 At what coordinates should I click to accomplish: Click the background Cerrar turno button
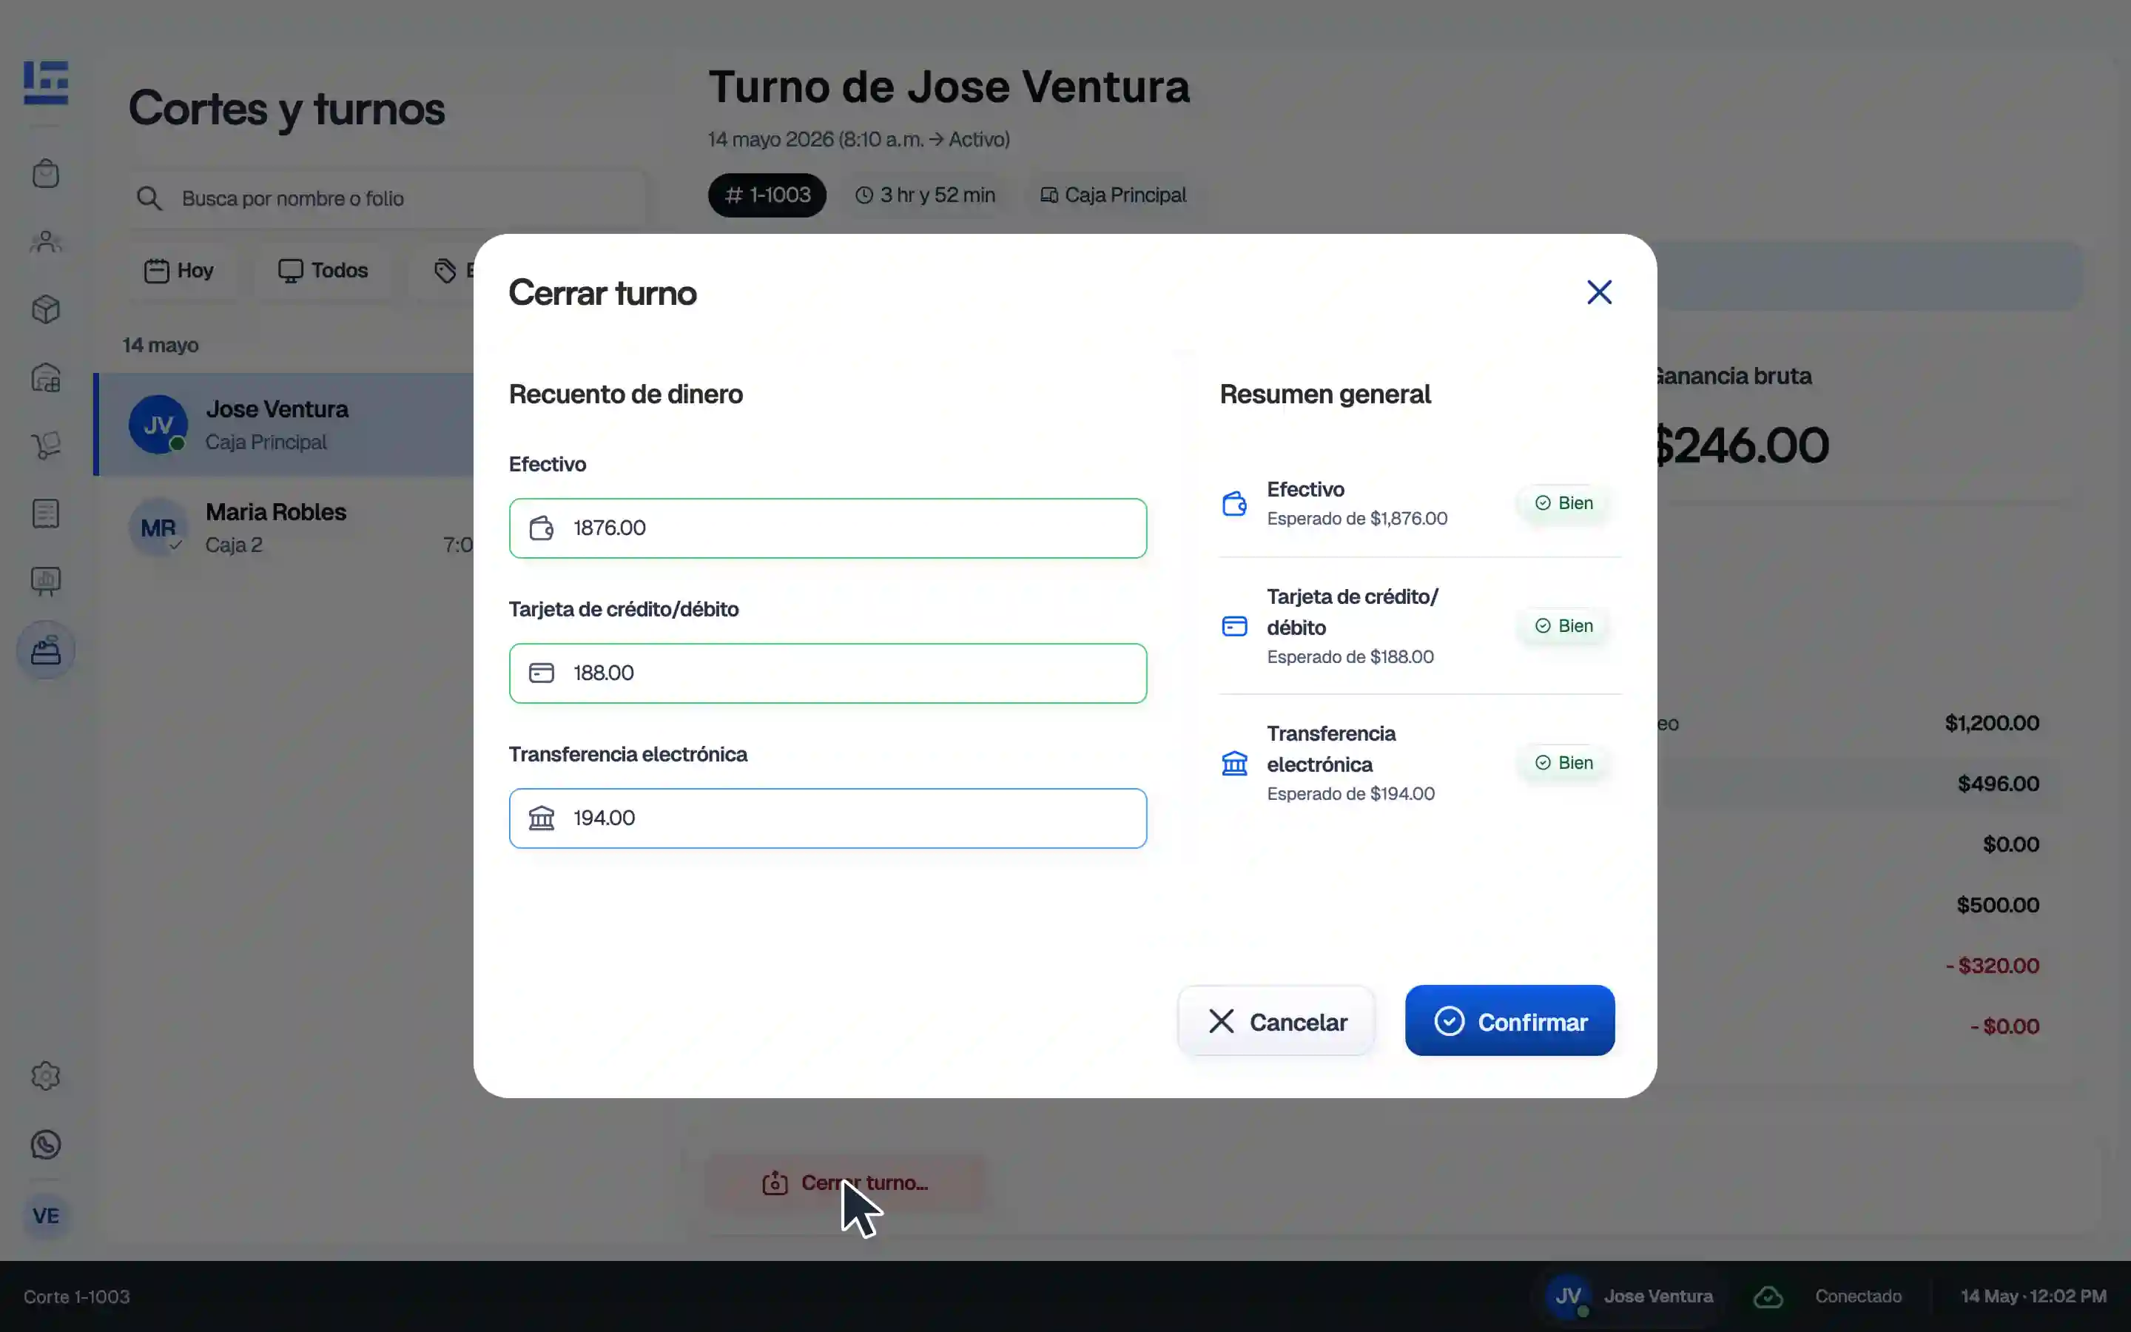pos(845,1183)
